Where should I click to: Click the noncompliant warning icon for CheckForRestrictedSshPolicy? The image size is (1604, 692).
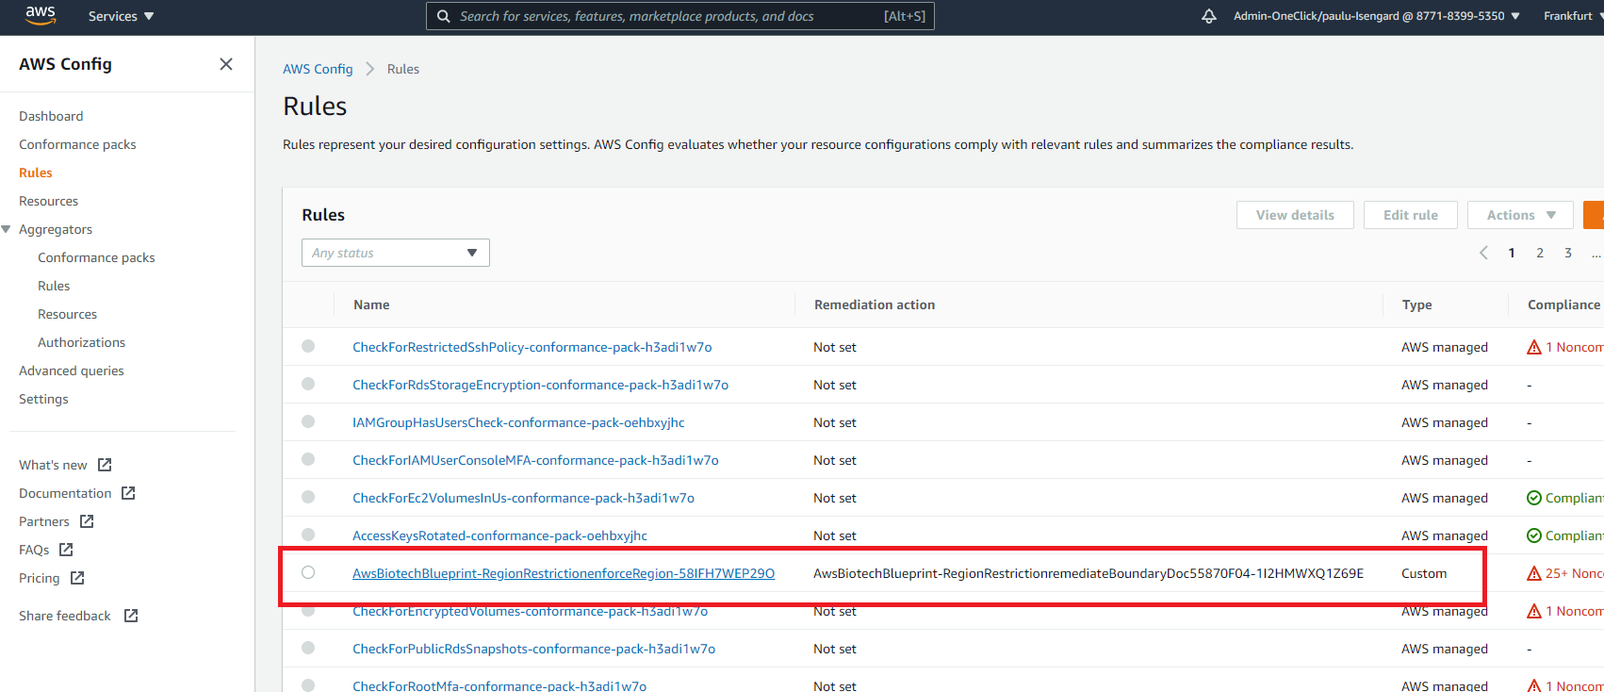[1534, 347]
